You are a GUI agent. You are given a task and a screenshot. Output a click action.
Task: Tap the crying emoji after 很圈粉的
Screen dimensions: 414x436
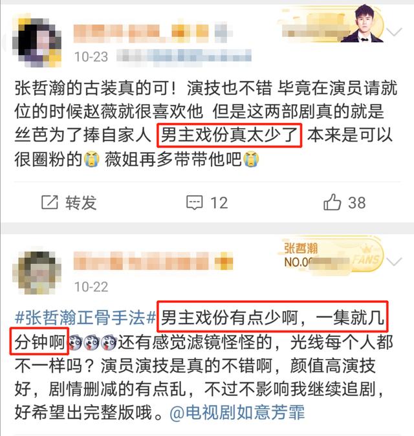(91, 159)
